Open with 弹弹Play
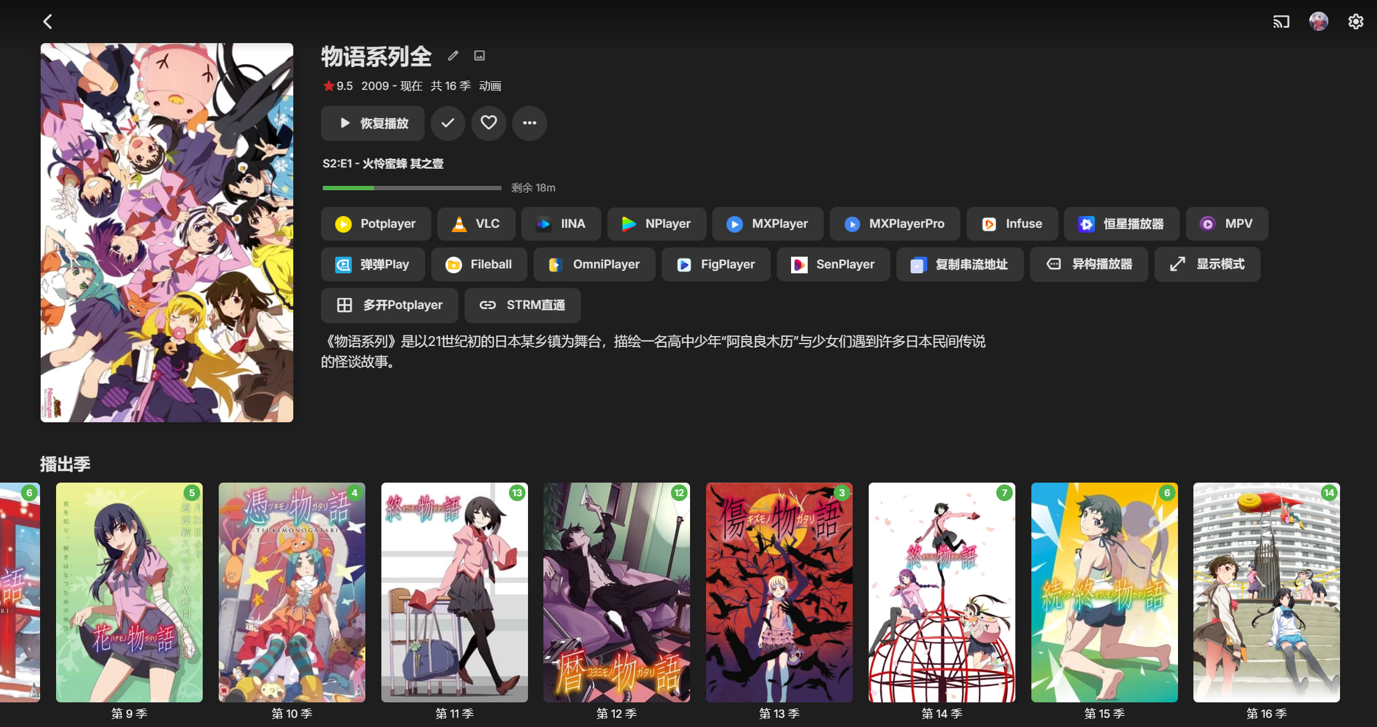 pos(373,264)
